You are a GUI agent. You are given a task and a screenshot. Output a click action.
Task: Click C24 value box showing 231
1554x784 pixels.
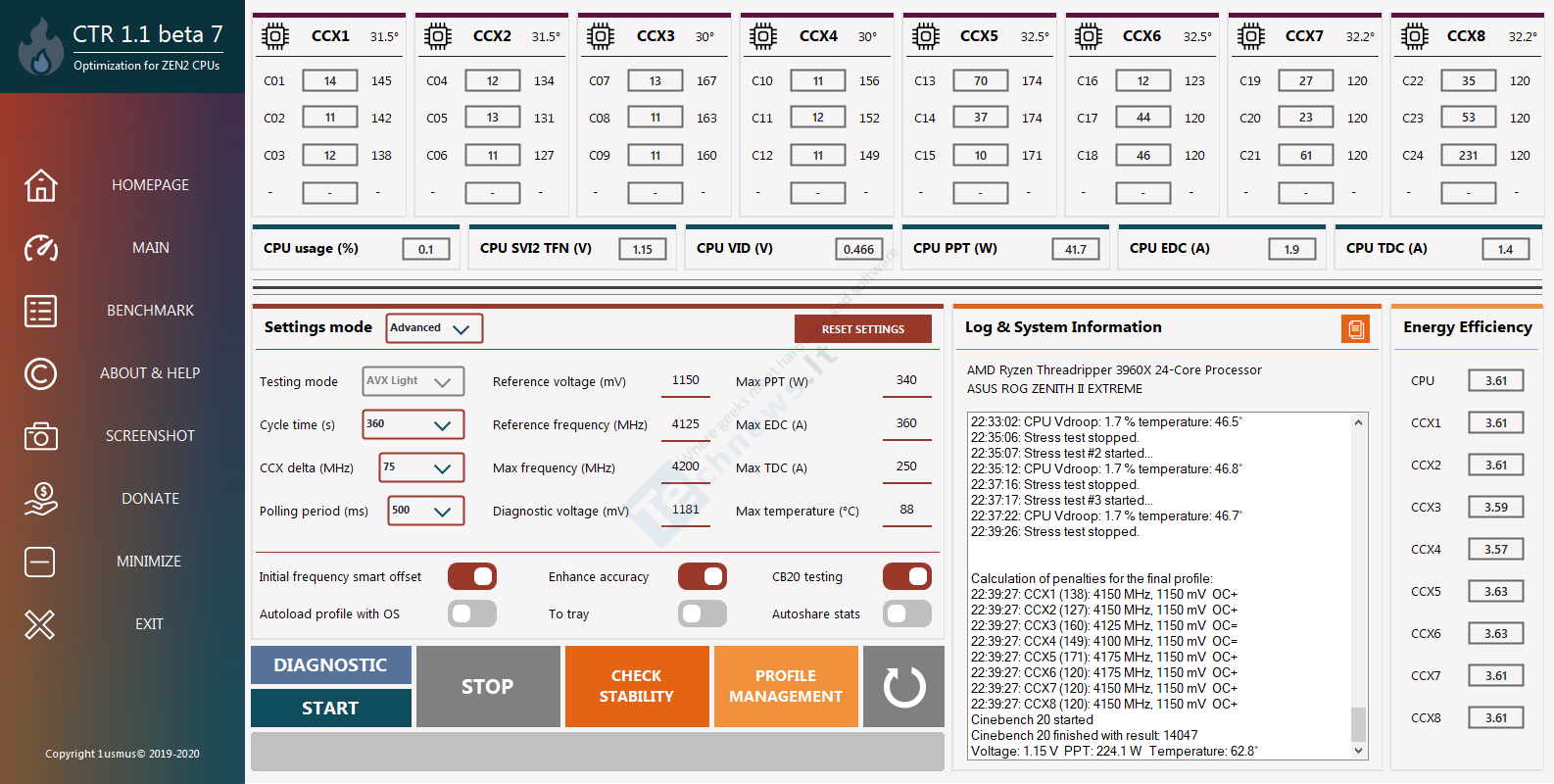(x=1468, y=155)
